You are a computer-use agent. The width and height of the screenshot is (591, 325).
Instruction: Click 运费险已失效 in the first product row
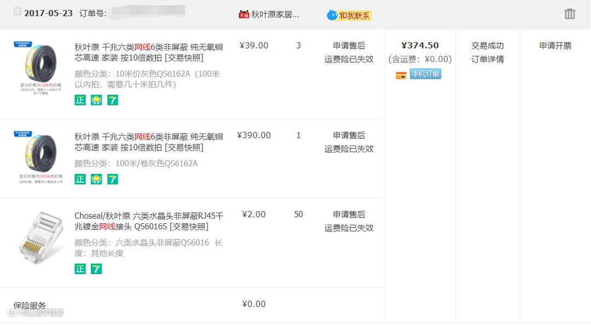click(349, 59)
